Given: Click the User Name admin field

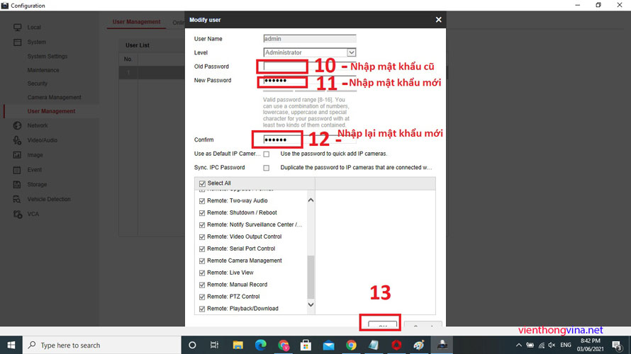Looking at the screenshot, I should pyautogui.click(x=310, y=39).
